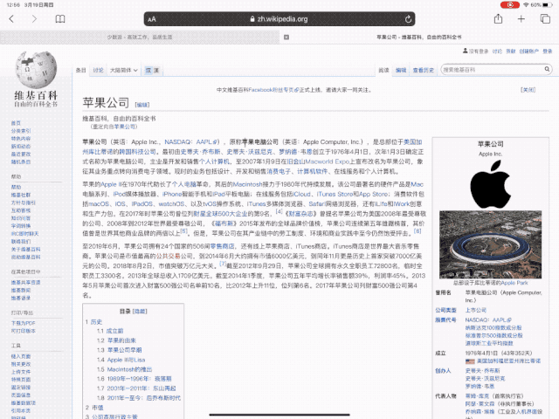Click the Wikipedia globe logo
The width and height of the screenshot is (559, 419).
coord(36,69)
